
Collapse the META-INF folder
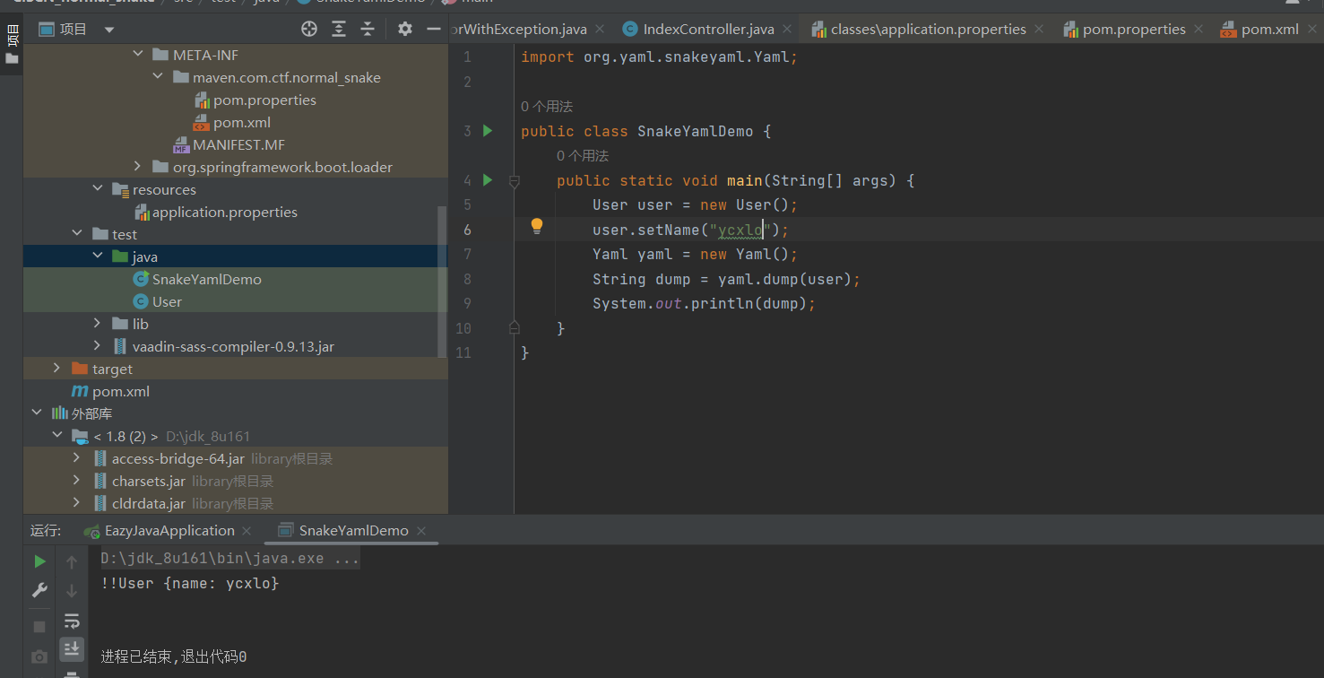[x=138, y=55]
